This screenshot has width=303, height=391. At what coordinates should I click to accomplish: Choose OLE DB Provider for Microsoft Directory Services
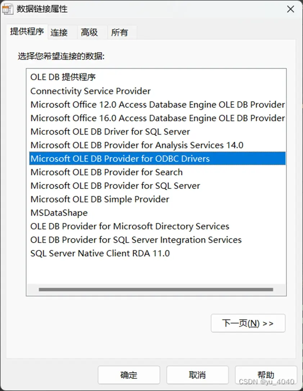[x=158, y=226]
